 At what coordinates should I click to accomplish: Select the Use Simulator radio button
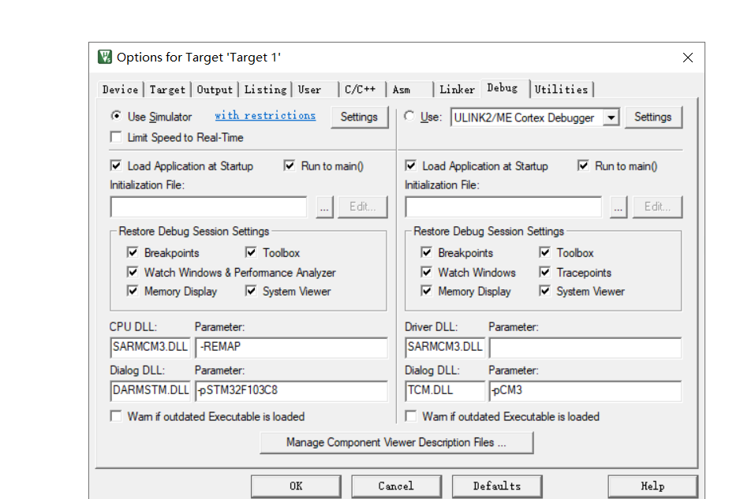coord(116,116)
